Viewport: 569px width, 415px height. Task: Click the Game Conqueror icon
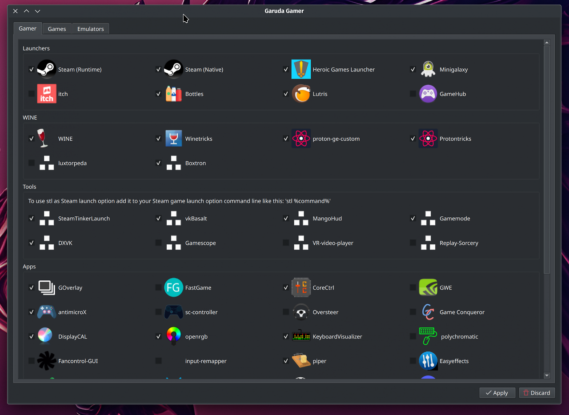[428, 312]
